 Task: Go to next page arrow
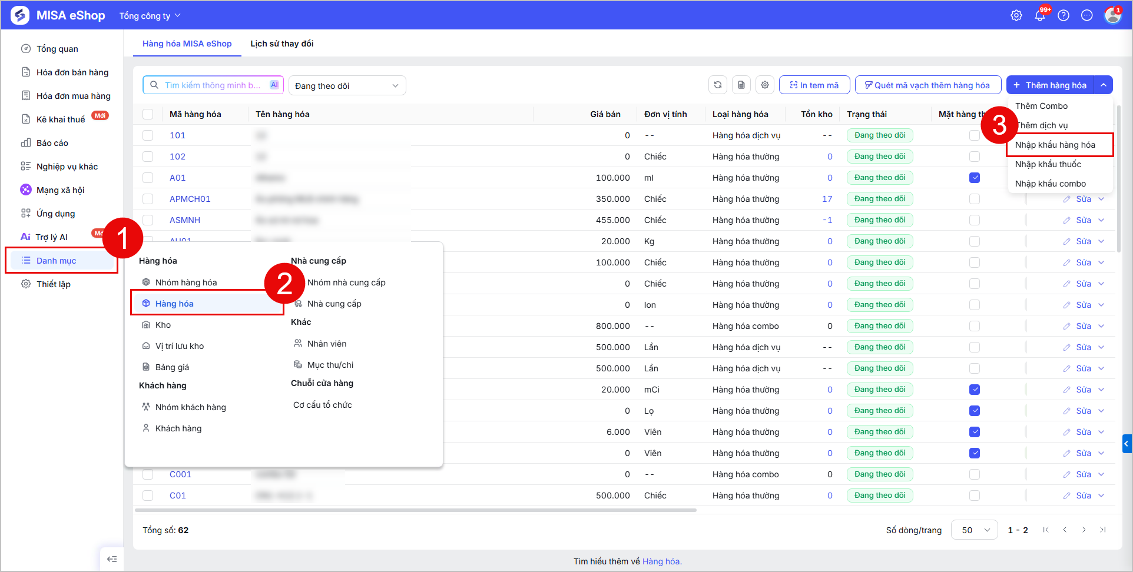[1084, 530]
